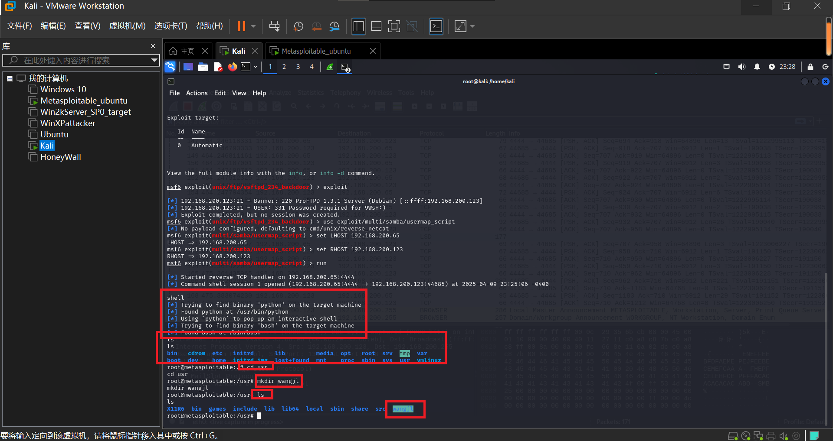Open the Kali notifications bell
The image size is (833, 441).
click(x=757, y=67)
